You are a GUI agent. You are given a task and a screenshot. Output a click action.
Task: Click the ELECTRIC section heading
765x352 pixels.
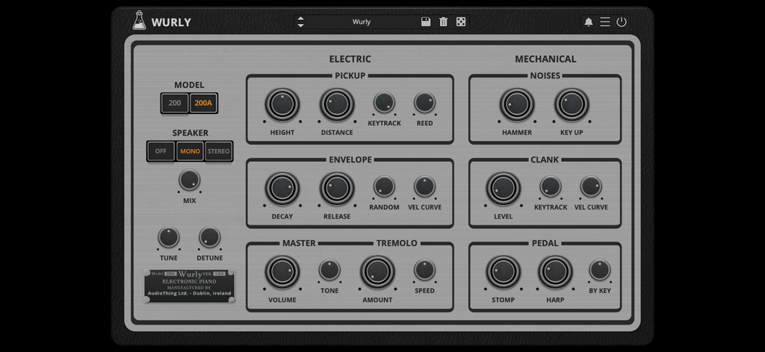pos(350,59)
